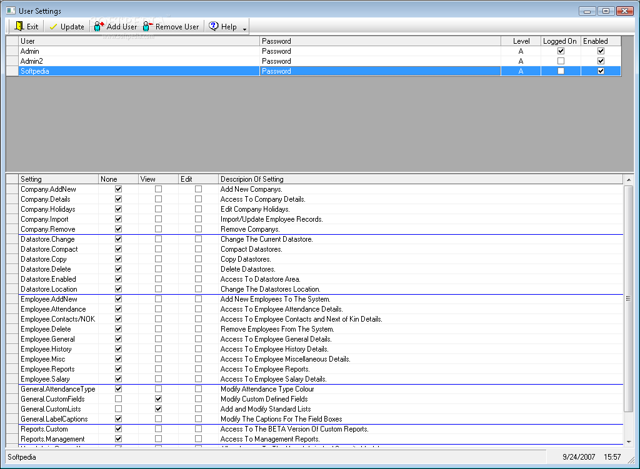Click the 'Remove Companys.' description

[x=250, y=229]
